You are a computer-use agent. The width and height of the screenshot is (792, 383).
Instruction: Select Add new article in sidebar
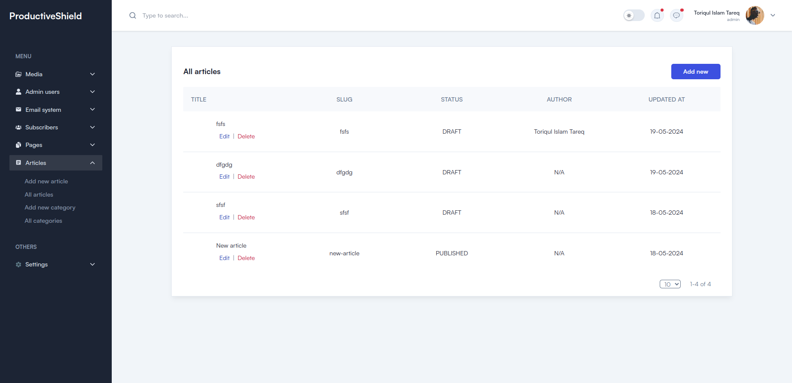point(46,182)
